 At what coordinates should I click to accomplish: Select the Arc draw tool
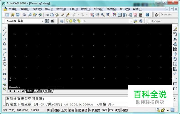(4, 54)
